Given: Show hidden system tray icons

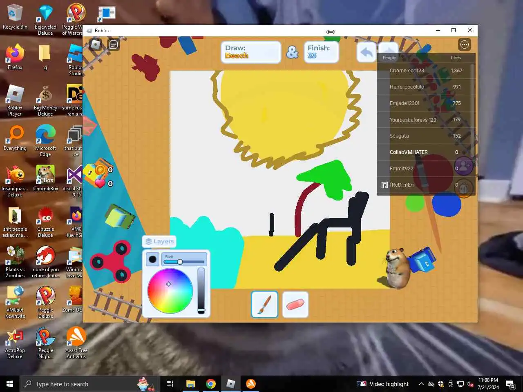Looking at the screenshot, I should coord(421,384).
